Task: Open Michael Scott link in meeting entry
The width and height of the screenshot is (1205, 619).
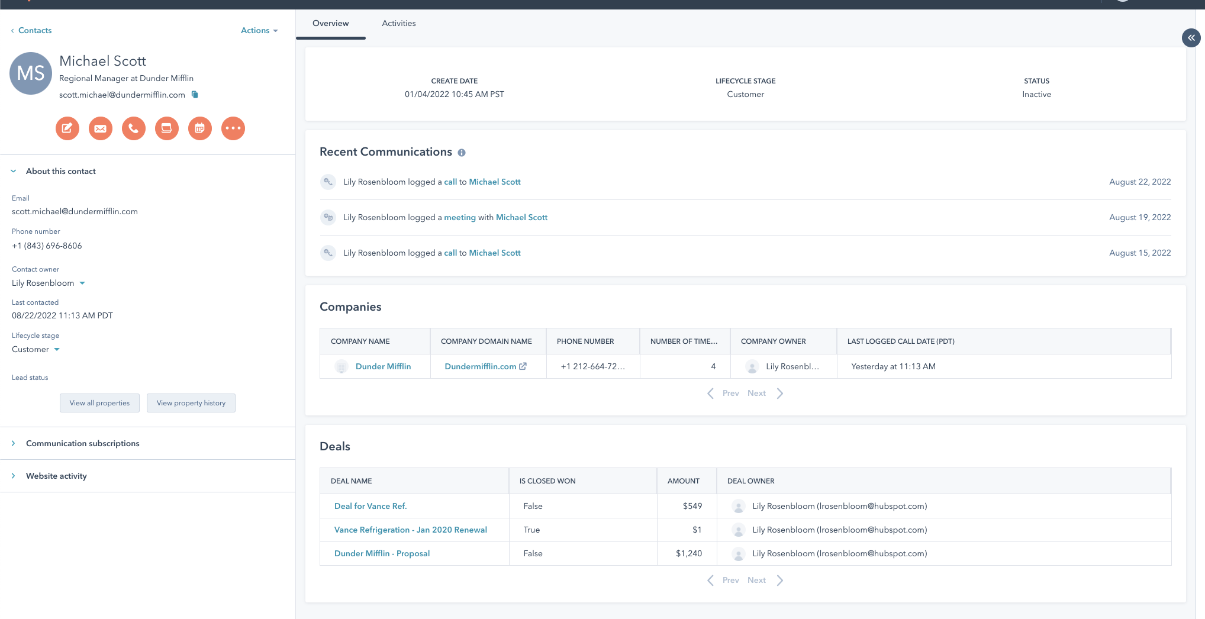Action: click(521, 217)
